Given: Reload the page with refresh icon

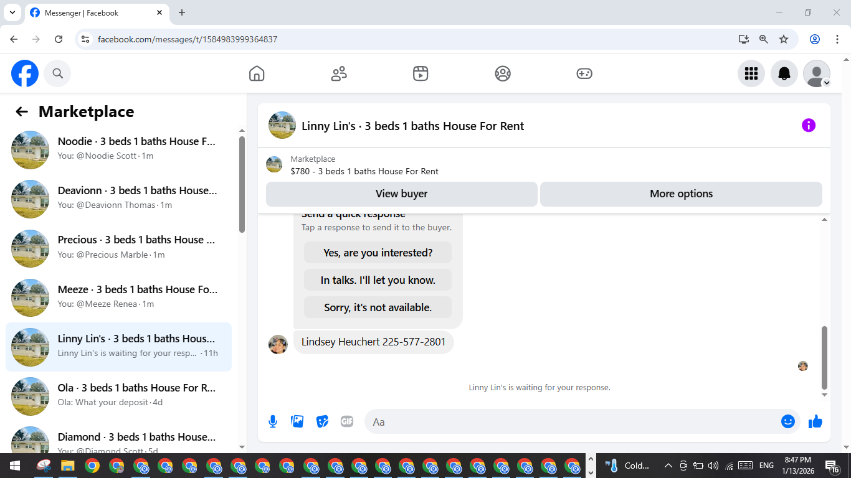Looking at the screenshot, I should (59, 39).
